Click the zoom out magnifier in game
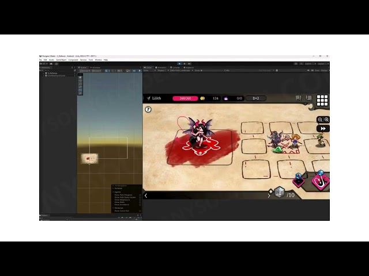Image resolution: width=369 pixels, height=276 pixels. click(320, 120)
